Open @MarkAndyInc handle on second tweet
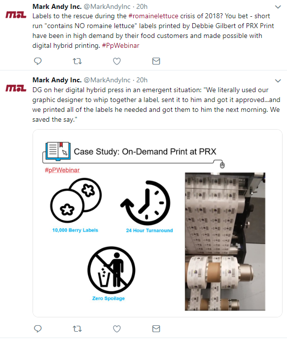Viewport: 287px width, 343px height. (x=107, y=80)
